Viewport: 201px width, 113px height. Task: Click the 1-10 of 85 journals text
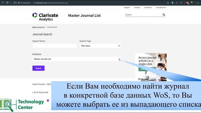coord(40,92)
